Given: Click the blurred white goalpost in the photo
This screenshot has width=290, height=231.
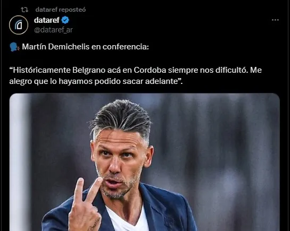Looking at the screenshot, I should pyautogui.click(x=20, y=162).
